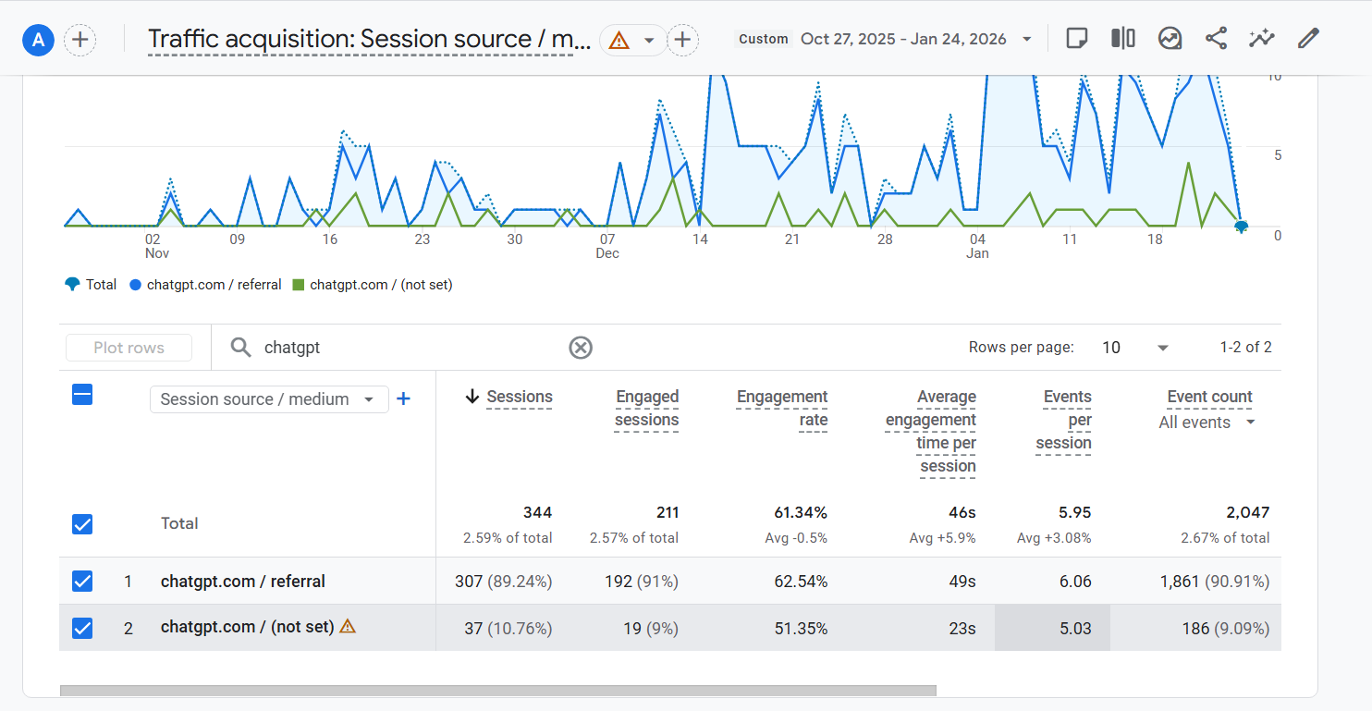Open the compare view columns icon

(x=1123, y=38)
